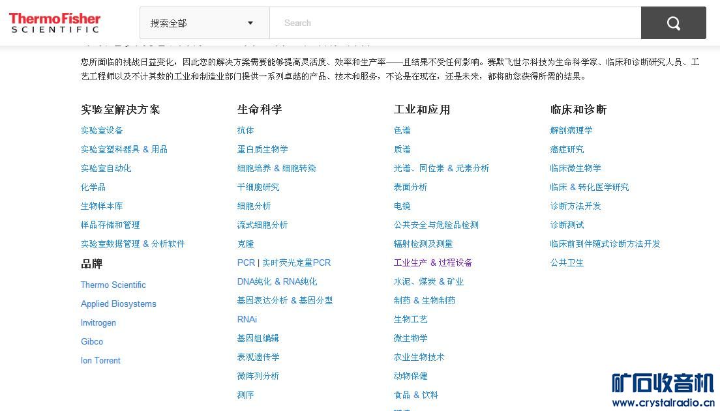The width and height of the screenshot is (720, 411).
Task: Open 临床微生物学 link
Action: 576,168
